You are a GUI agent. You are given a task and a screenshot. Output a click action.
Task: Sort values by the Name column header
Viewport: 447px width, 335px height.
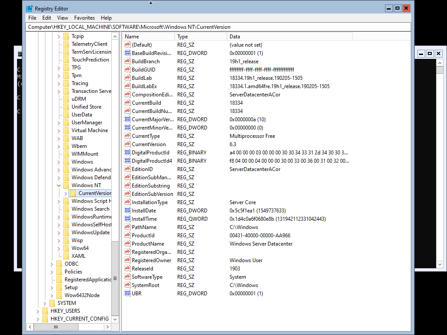(148, 37)
